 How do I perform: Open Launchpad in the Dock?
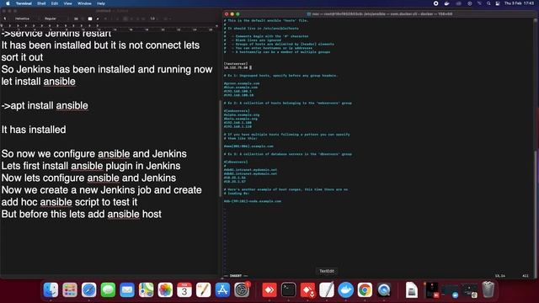coord(70,290)
